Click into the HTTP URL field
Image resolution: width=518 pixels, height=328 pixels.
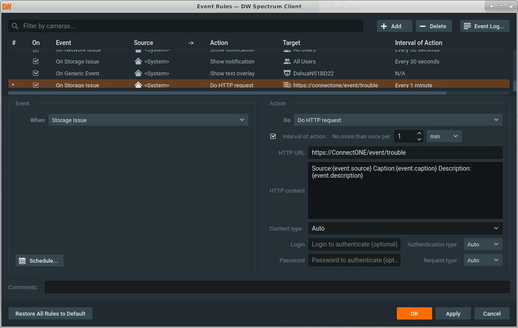405,153
